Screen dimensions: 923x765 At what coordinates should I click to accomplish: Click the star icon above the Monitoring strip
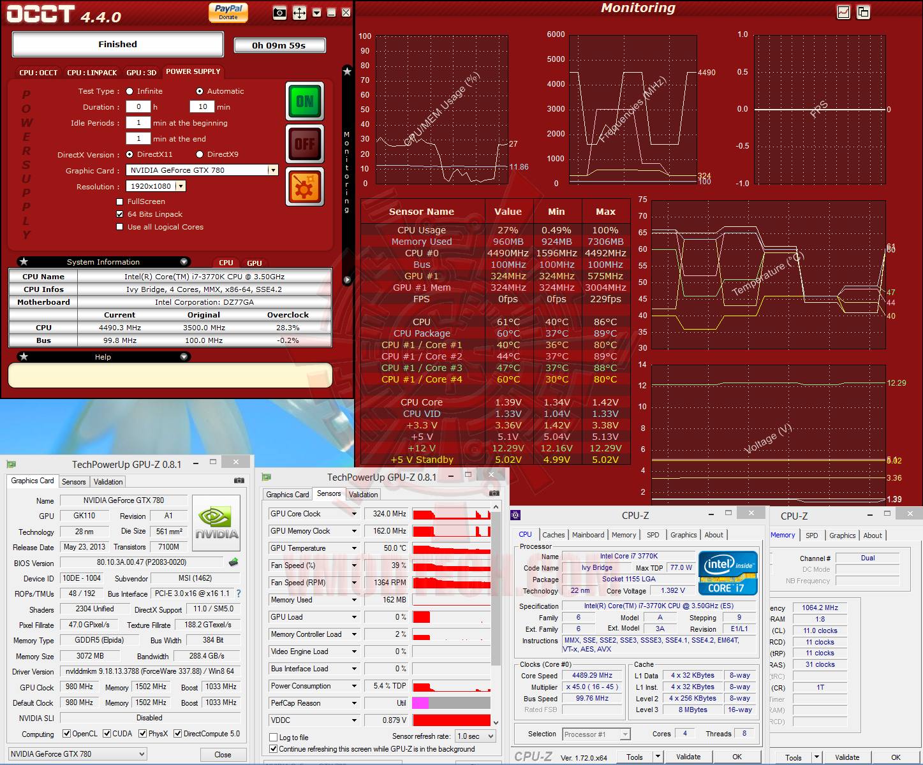point(347,71)
